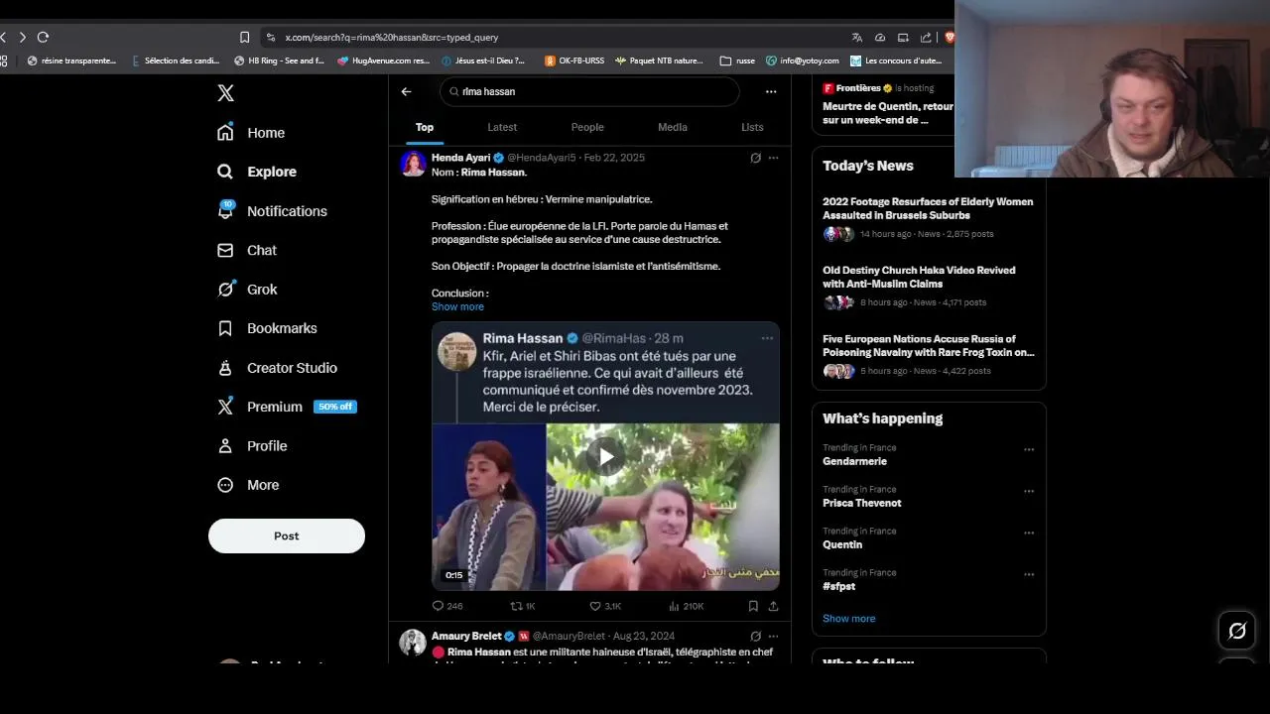Click Show more under What's happening
The width and height of the screenshot is (1270, 714).
click(848, 618)
